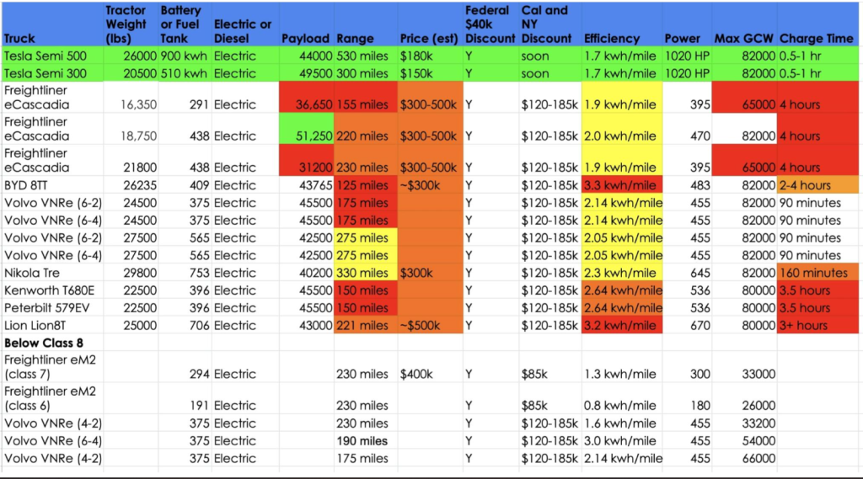Screen dimensions: 863x479
Task: Select the Max GCW cell showing 66000
Action: click(744, 459)
